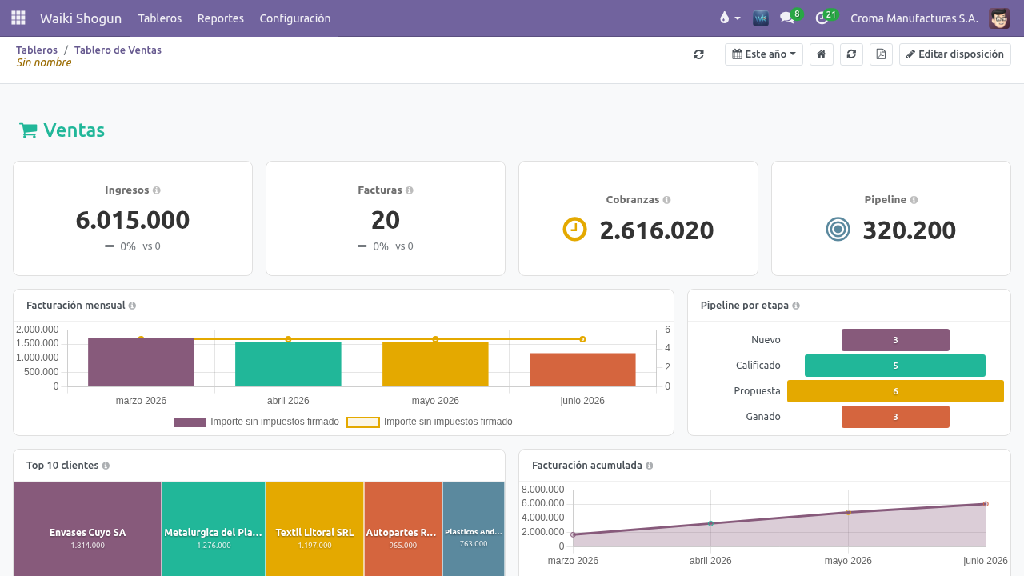Go to the Tableros breadcrumb link
Image resolution: width=1024 pixels, height=576 pixels.
click(x=37, y=50)
